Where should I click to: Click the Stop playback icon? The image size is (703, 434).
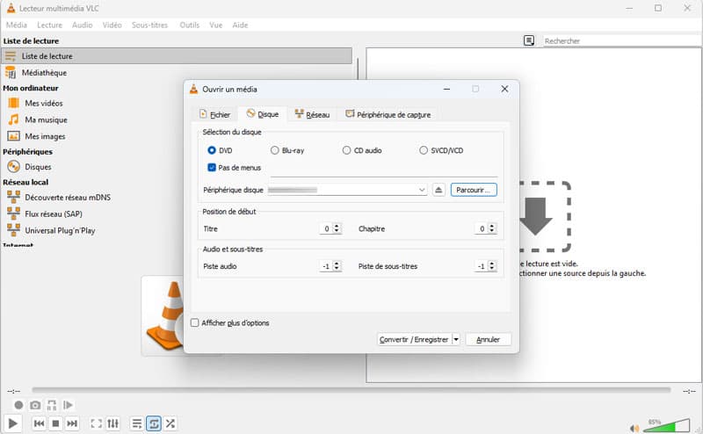tap(55, 423)
